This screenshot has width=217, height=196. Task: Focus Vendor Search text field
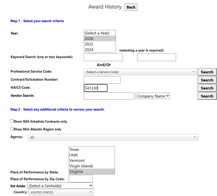(x=109, y=96)
